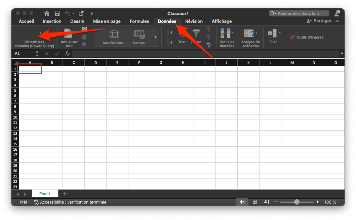Open advanced filter with the pencil funnel icon

(x=209, y=45)
